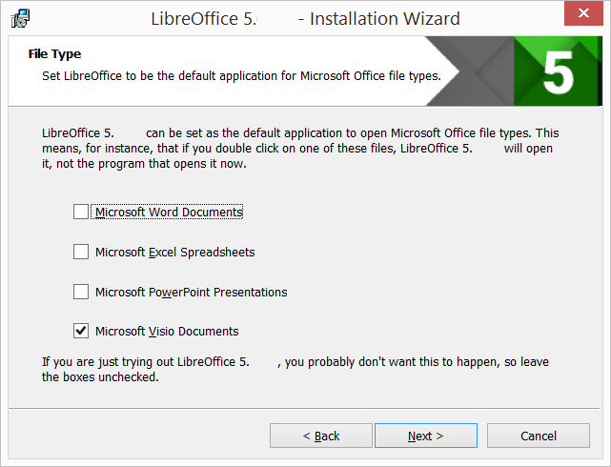Cancel the LibreOffice installation
The width and height of the screenshot is (611, 467).
(x=538, y=436)
